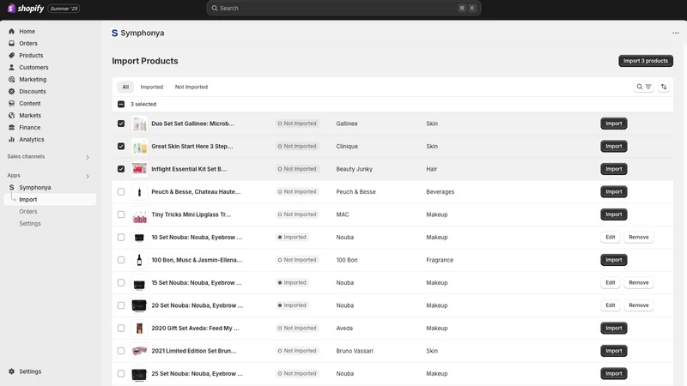The height and width of the screenshot is (386, 687).
Task: Edit the 20 Set Nouba product
Action: tap(611, 305)
